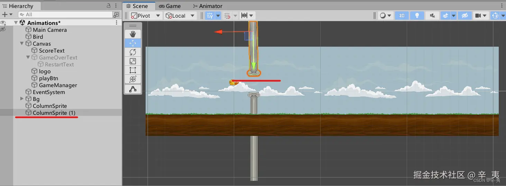Select ScoreText in the Hierarchy
The image size is (506, 186).
click(x=52, y=50)
